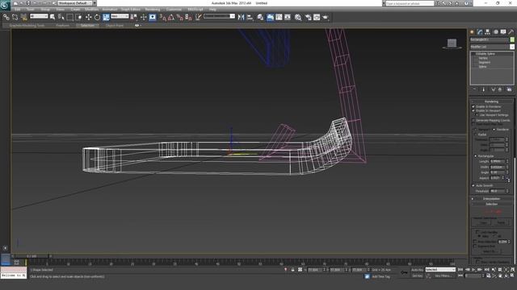The width and height of the screenshot is (517, 290).
Task: Toggle Use Viewport Settings checkbox
Action: pyautogui.click(x=477, y=115)
